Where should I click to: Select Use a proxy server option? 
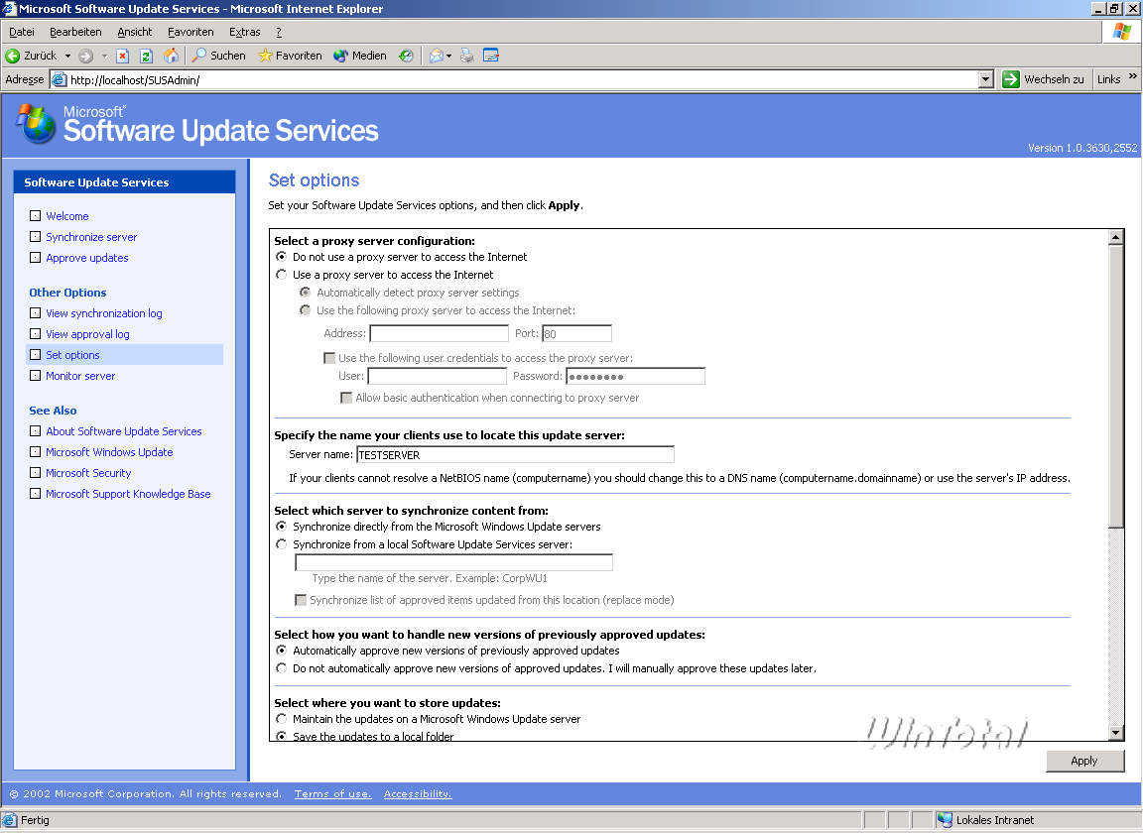pyautogui.click(x=282, y=275)
